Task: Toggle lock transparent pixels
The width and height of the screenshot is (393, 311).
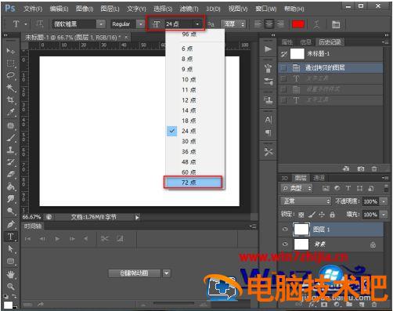Action: pos(301,215)
